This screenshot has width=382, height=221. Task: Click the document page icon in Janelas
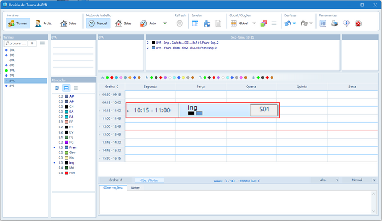[218, 23]
